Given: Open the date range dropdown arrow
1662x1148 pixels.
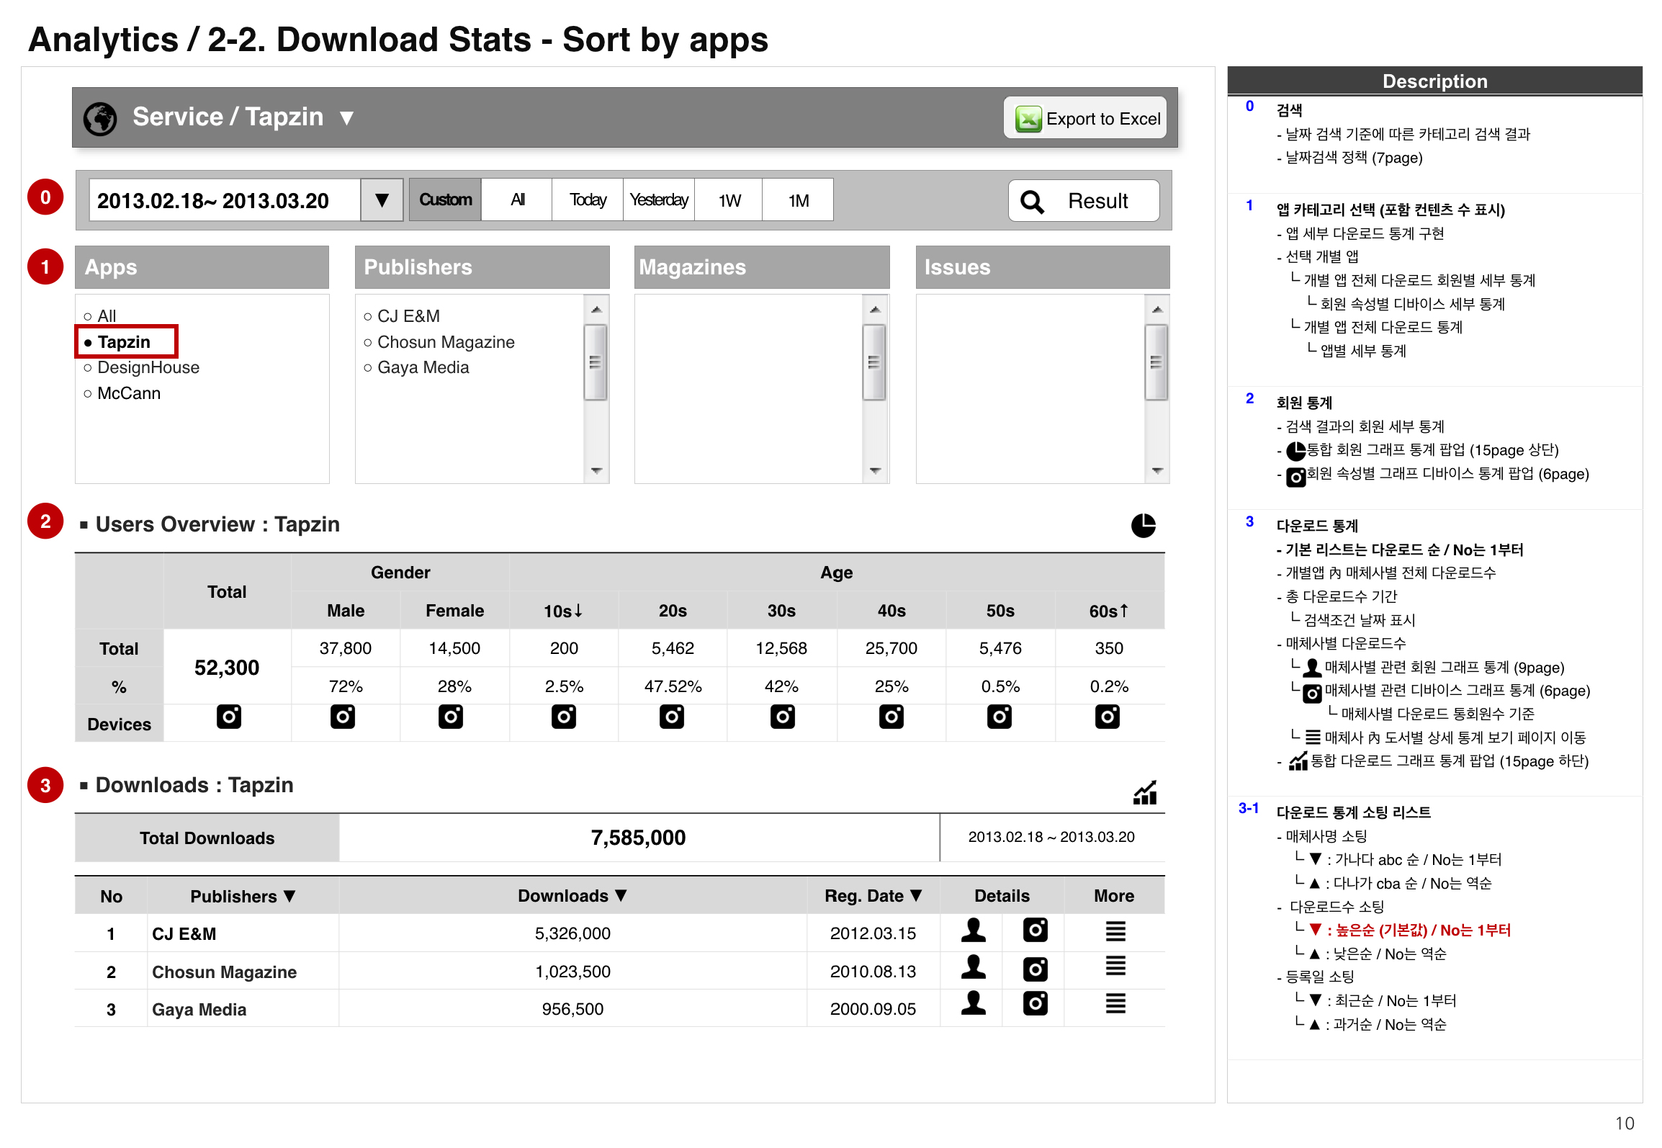Looking at the screenshot, I should click(x=382, y=200).
